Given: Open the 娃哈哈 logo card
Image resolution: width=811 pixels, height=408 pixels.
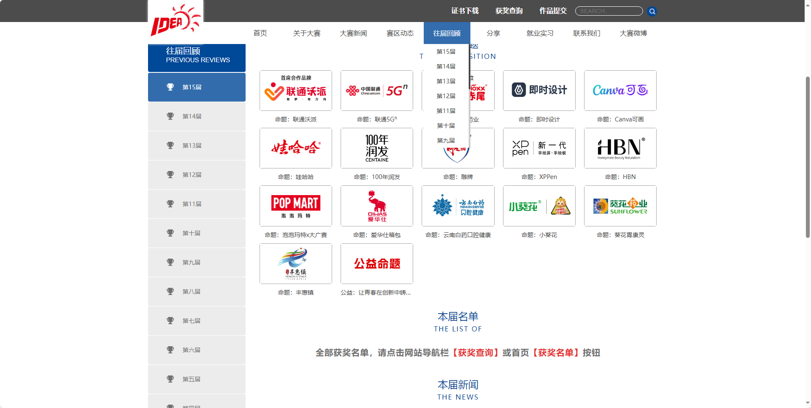Looking at the screenshot, I should point(296,148).
